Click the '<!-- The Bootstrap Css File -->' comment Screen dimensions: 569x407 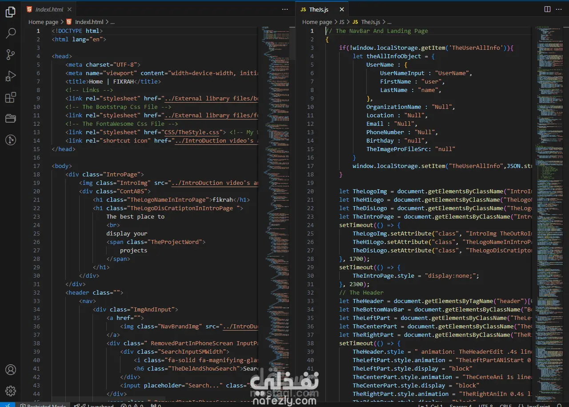(x=118, y=107)
